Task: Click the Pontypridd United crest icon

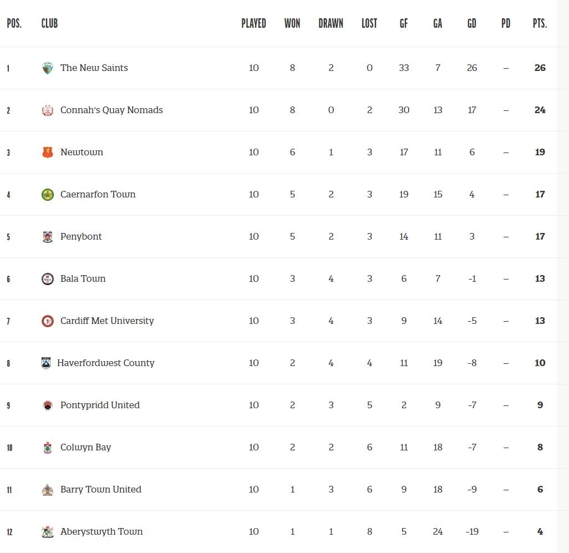Action: pos(48,405)
